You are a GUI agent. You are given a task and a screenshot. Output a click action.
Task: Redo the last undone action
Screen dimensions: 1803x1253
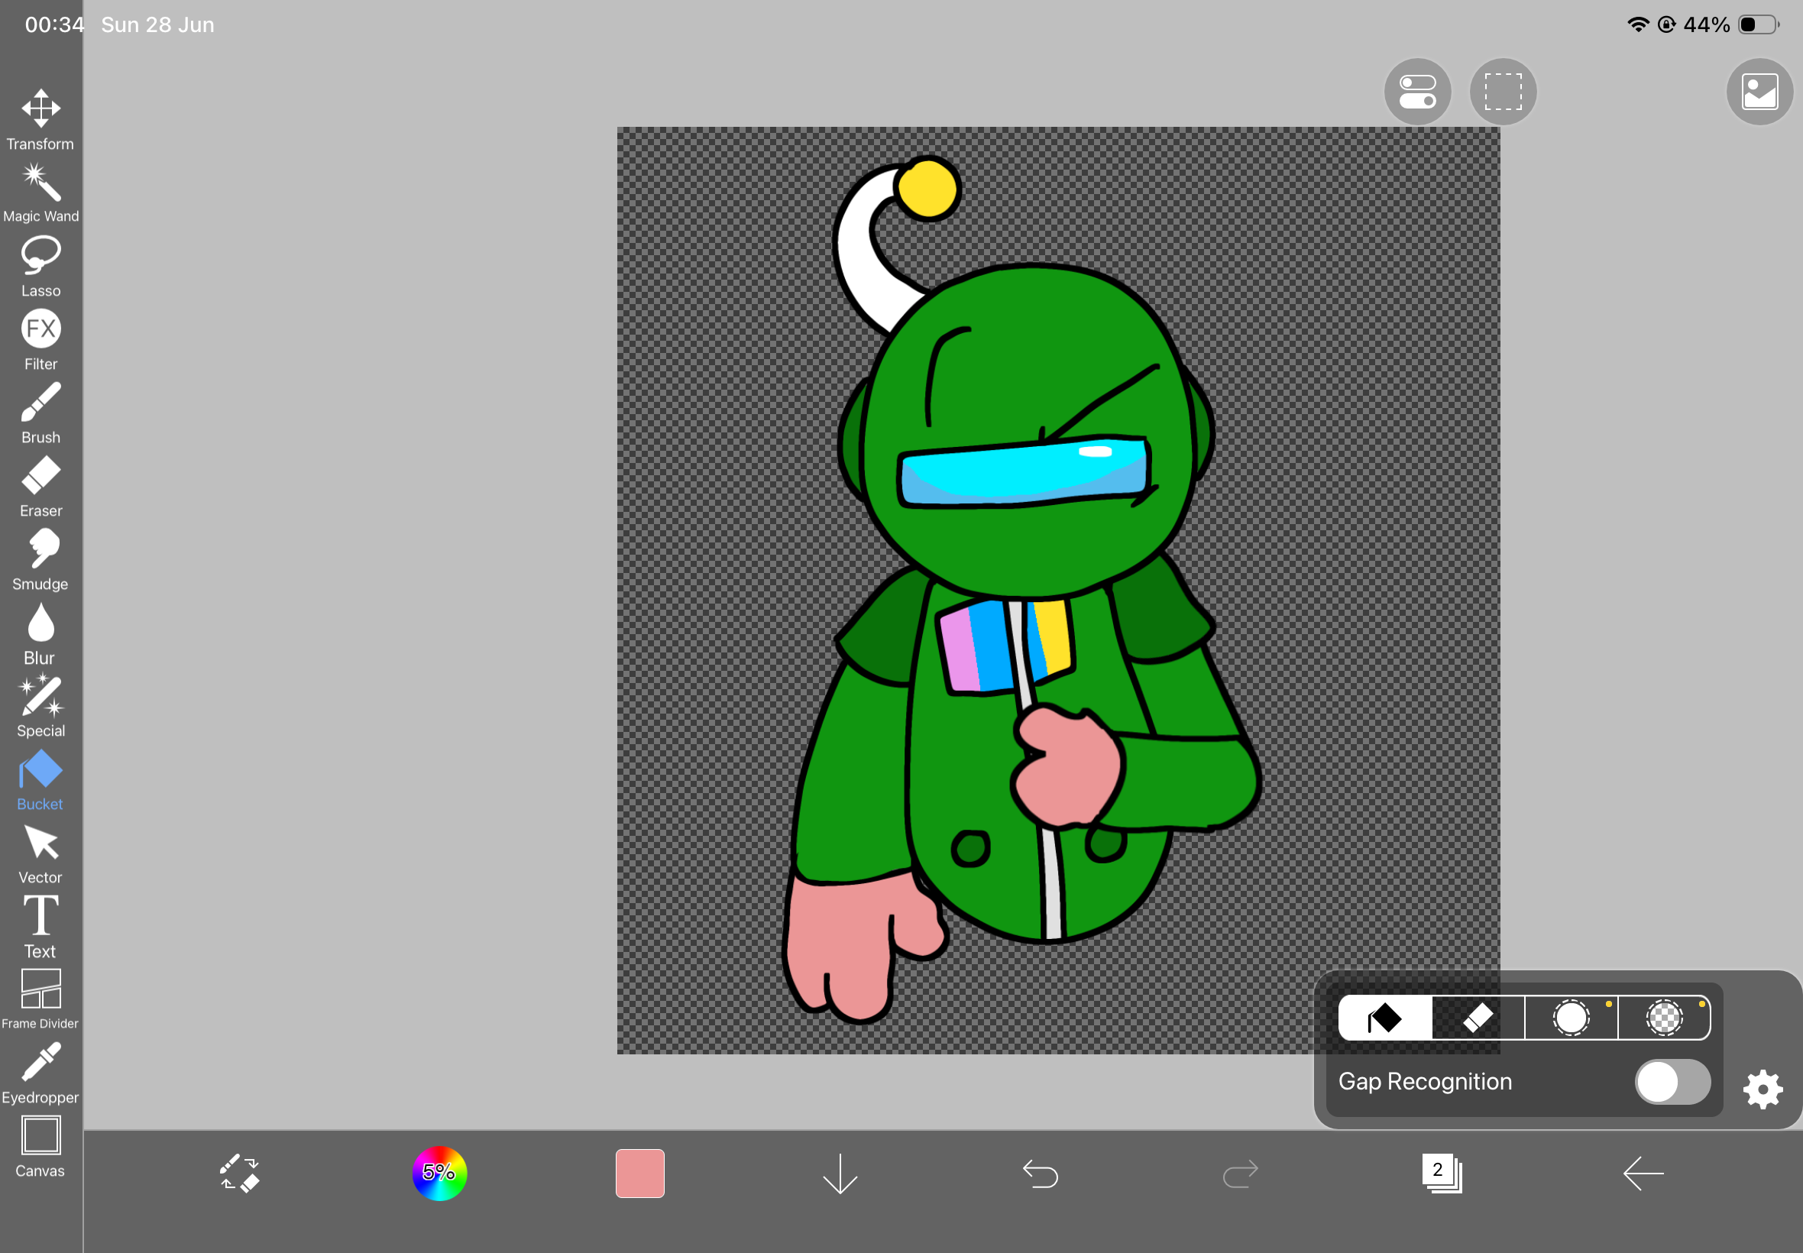[x=1241, y=1174]
